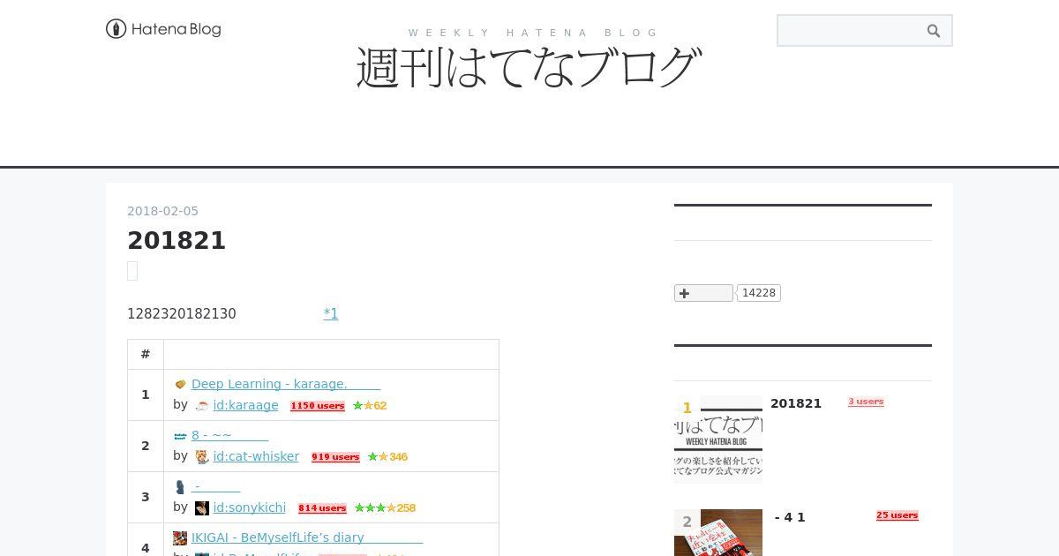Open the 919 users bookmark badge
Viewport: 1059px width, 556px height.
335,457
